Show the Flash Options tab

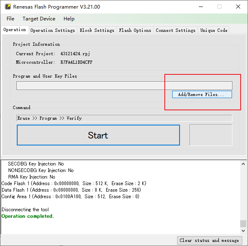[x=135, y=30]
